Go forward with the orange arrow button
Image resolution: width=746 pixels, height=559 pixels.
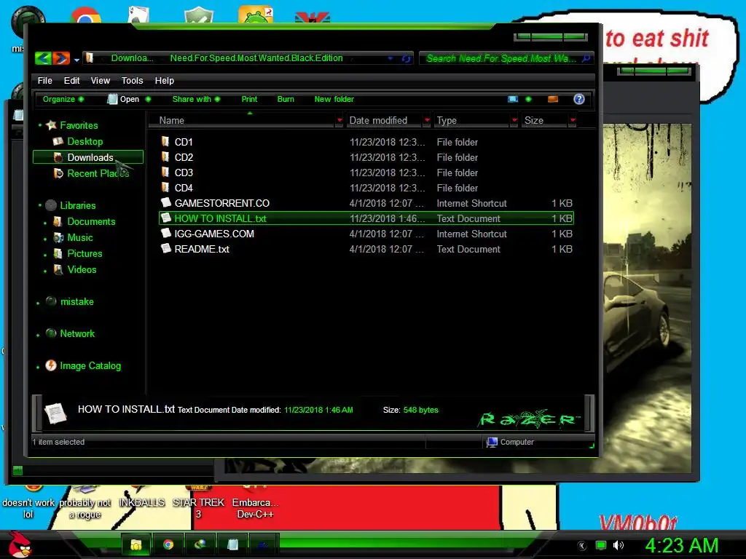pyautogui.click(x=61, y=58)
